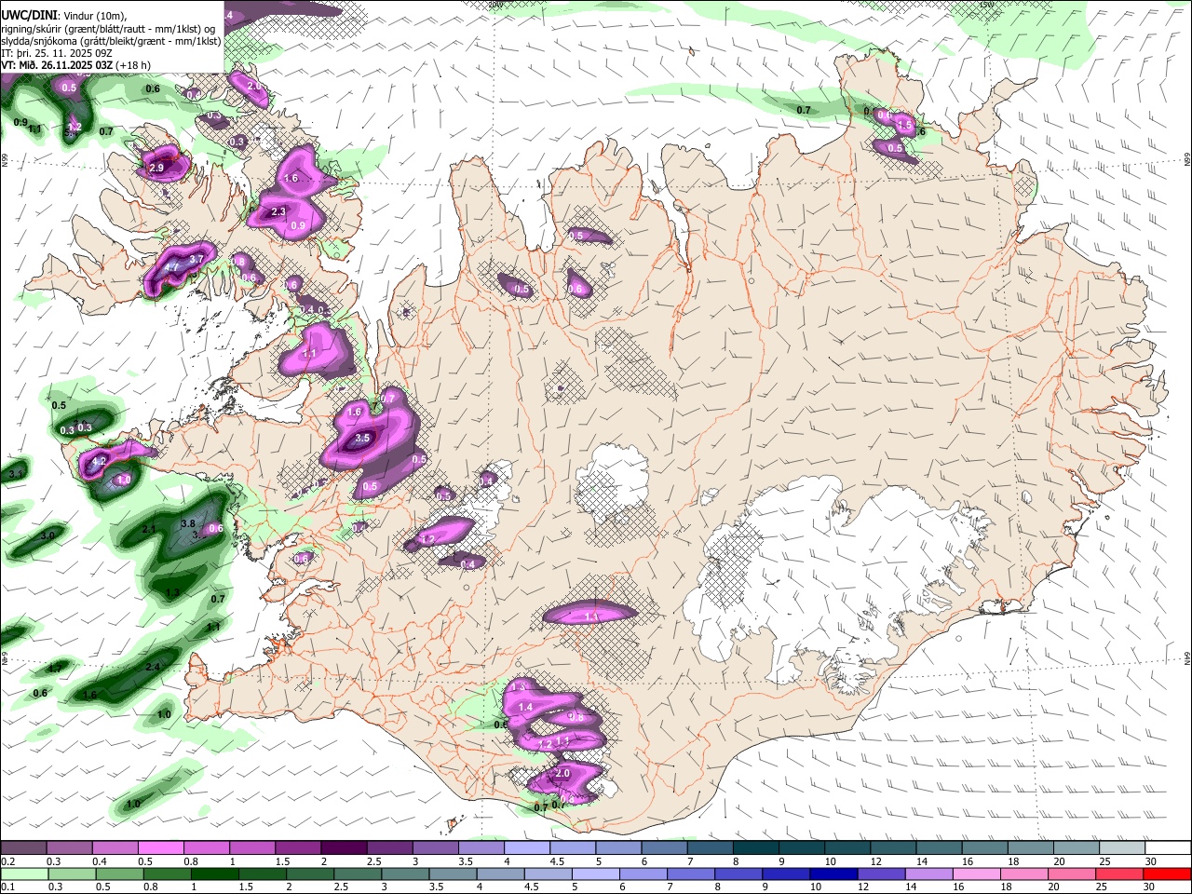
Task: Click the 2.9 precipitation value on the map
Action: click(x=156, y=168)
